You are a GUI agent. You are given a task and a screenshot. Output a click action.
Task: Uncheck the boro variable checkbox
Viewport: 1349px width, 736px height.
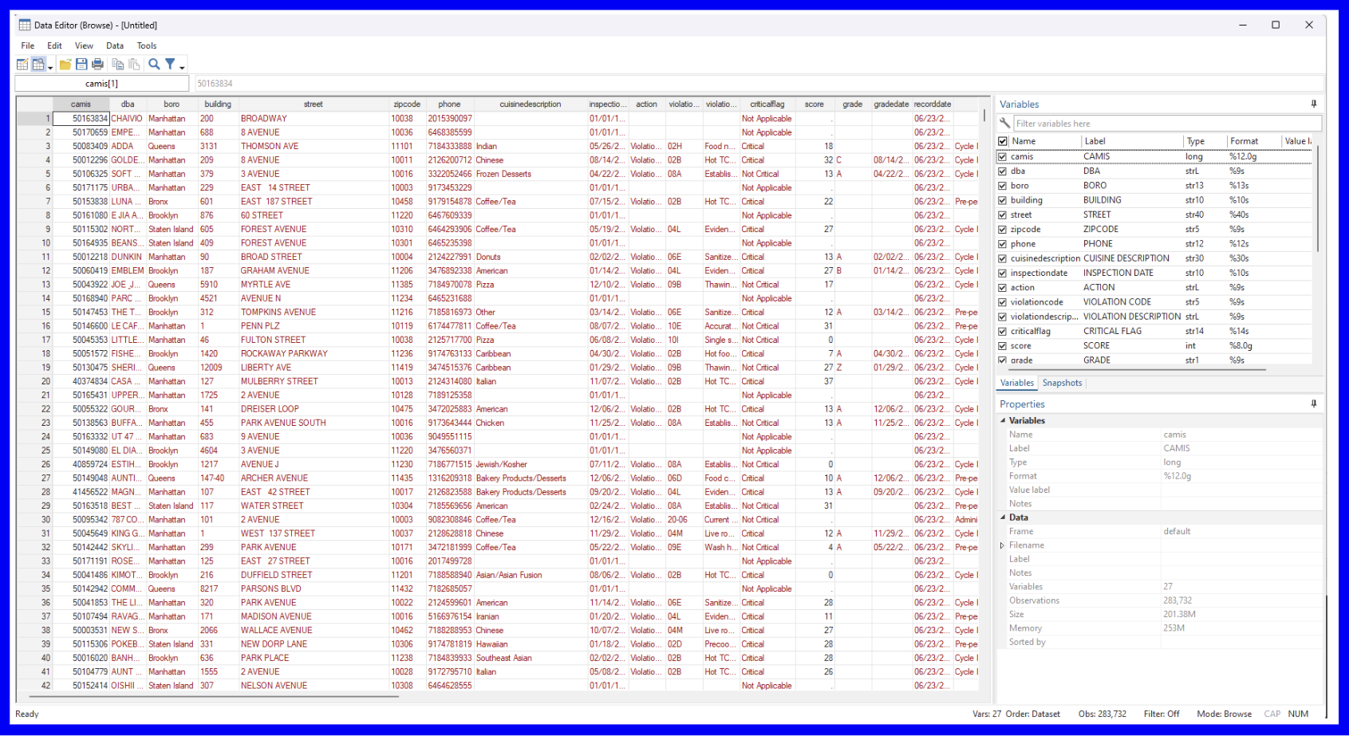tap(1003, 186)
